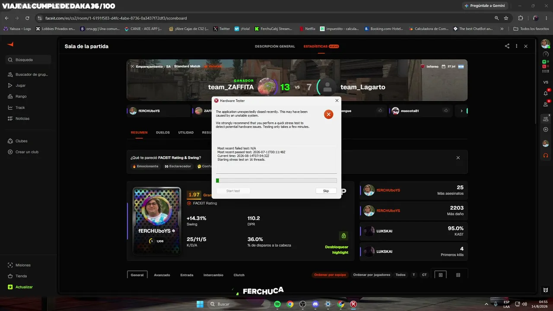Open the ESTADÍSTICAS tab
The image size is (553, 311).
pyautogui.click(x=321, y=46)
